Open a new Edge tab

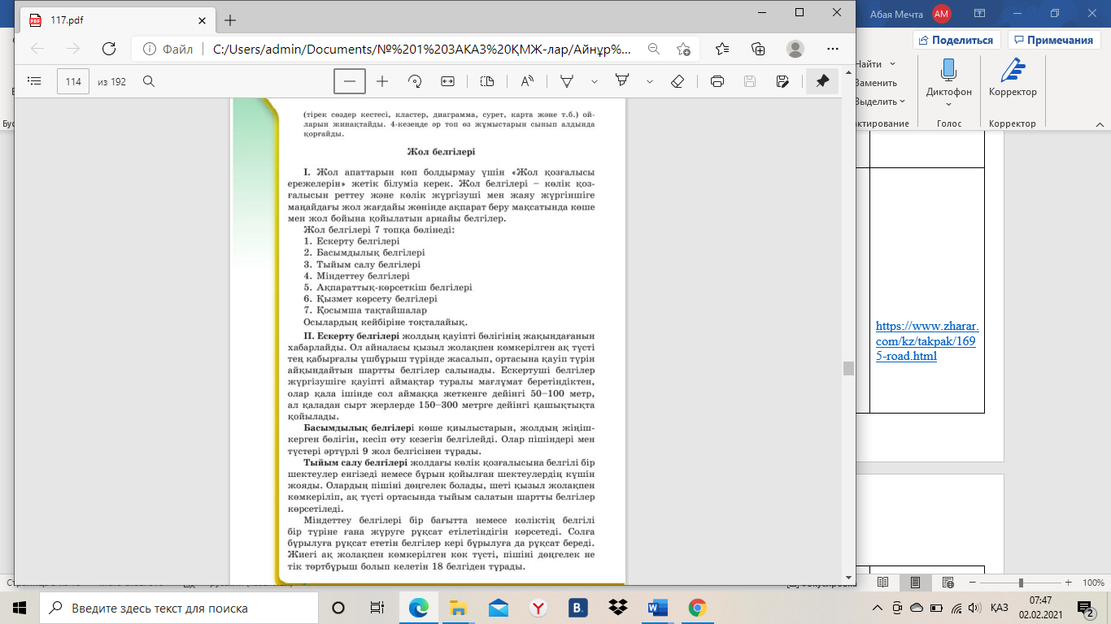click(230, 20)
